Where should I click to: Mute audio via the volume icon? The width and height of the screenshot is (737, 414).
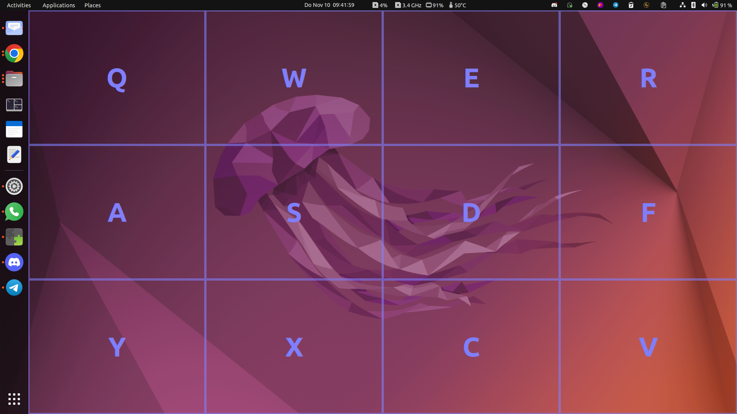(x=704, y=5)
